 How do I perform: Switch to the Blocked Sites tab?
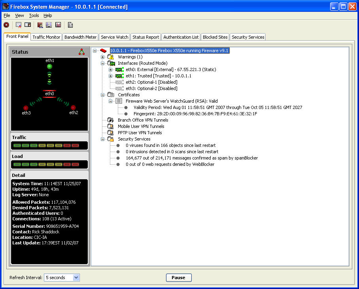[215, 37]
